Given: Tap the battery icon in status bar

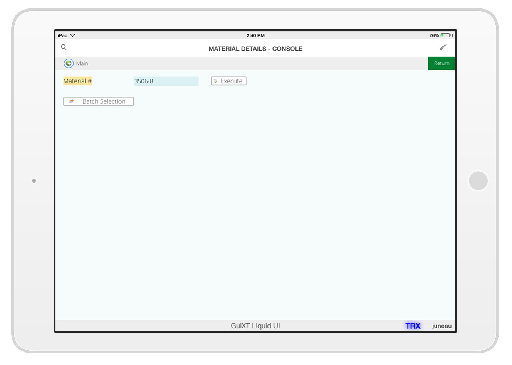Looking at the screenshot, I should [445, 35].
